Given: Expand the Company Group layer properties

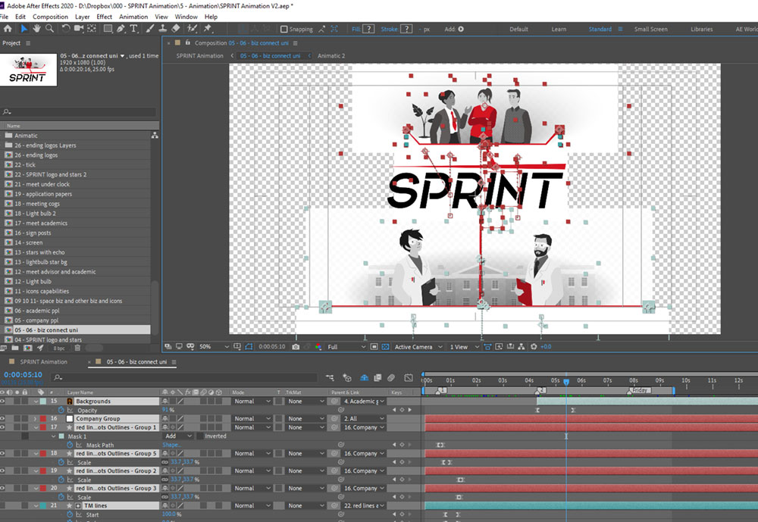Looking at the screenshot, I should pos(36,418).
